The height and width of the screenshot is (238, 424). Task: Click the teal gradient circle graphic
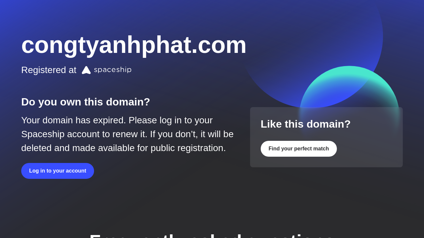pyautogui.click(x=349, y=87)
